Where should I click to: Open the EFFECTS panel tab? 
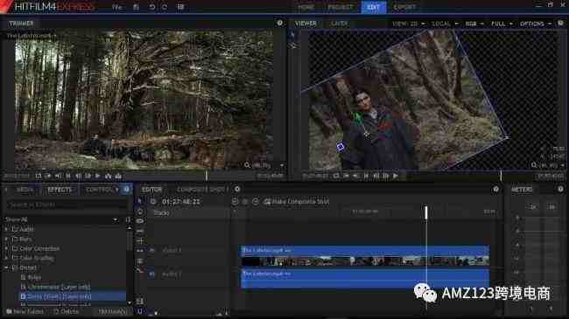pyautogui.click(x=60, y=190)
